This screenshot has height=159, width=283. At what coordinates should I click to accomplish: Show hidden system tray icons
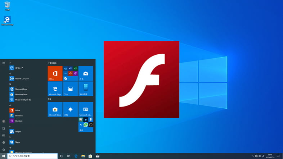pyautogui.click(x=253, y=156)
